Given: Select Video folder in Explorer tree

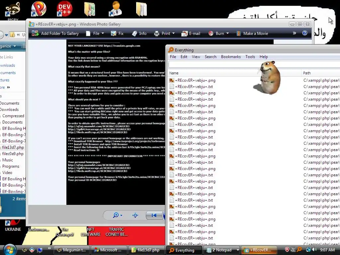Looking at the screenshot, I should pos(7,173).
